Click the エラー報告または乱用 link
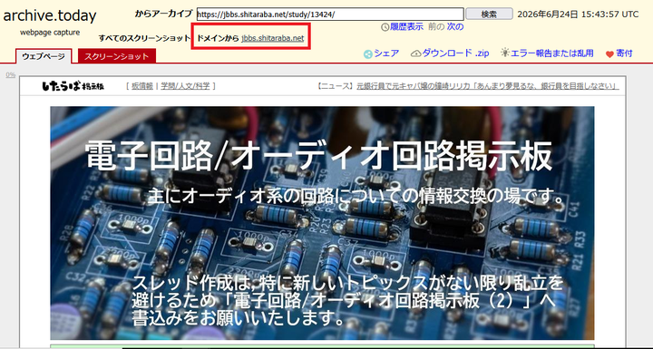 (551, 53)
